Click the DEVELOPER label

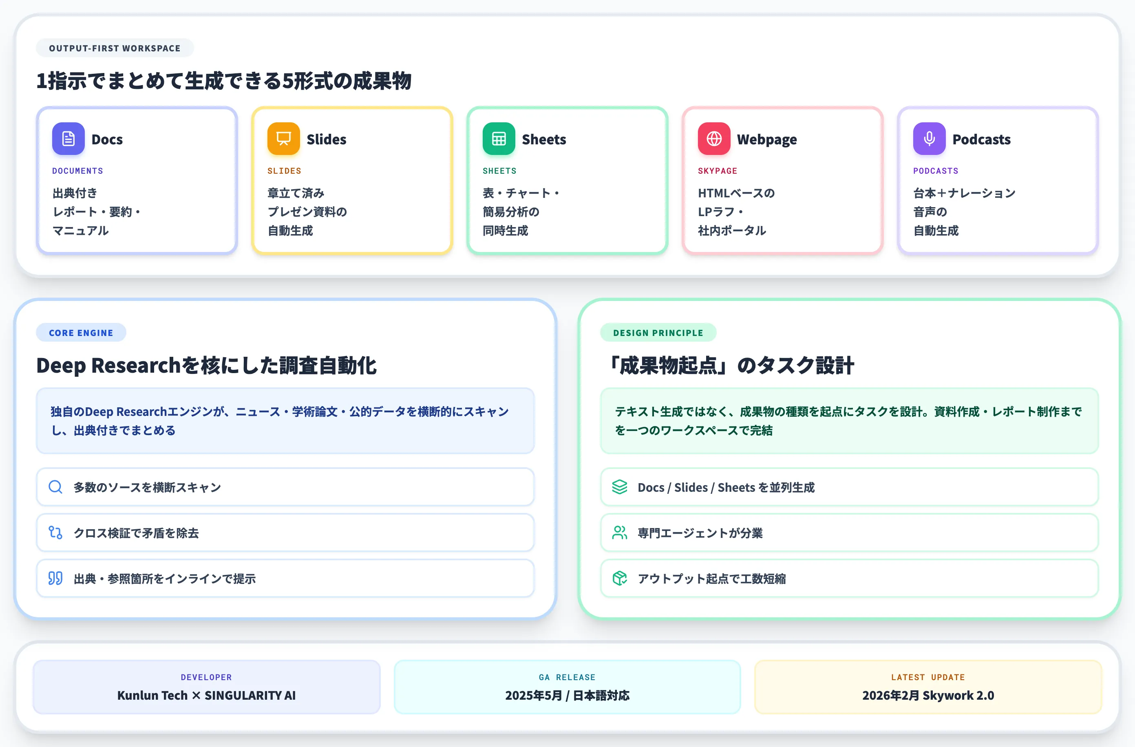[207, 677]
